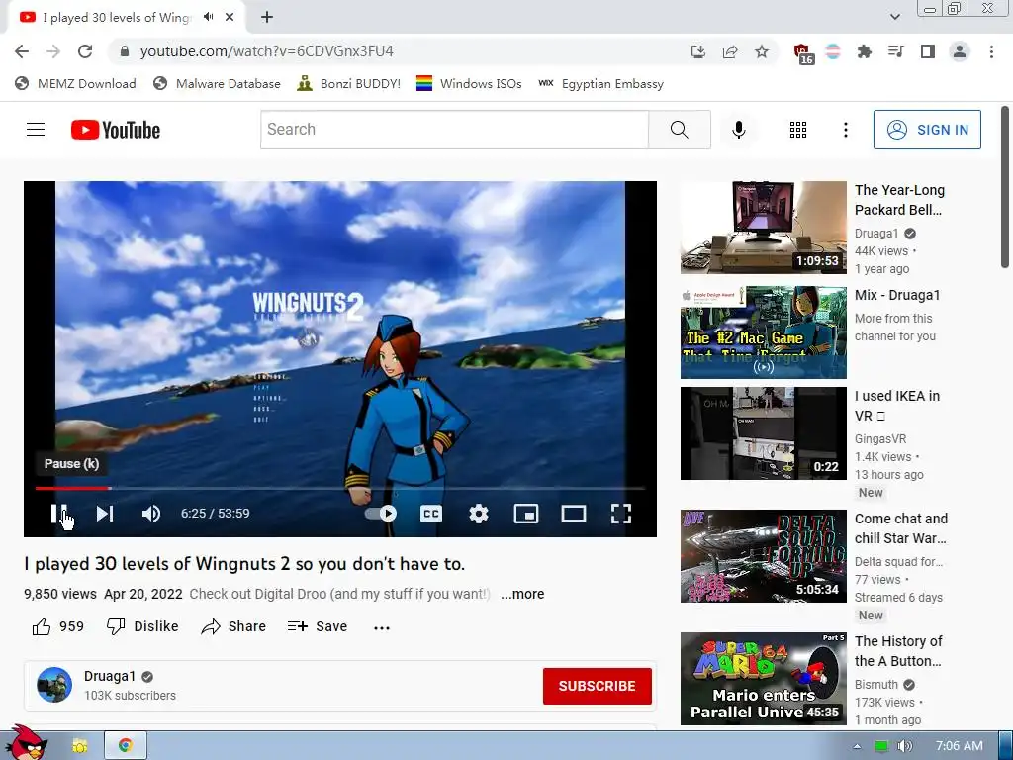Screen dimensions: 1013x760
Task: Click the address bar URL
Action: click(x=267, y=51)
